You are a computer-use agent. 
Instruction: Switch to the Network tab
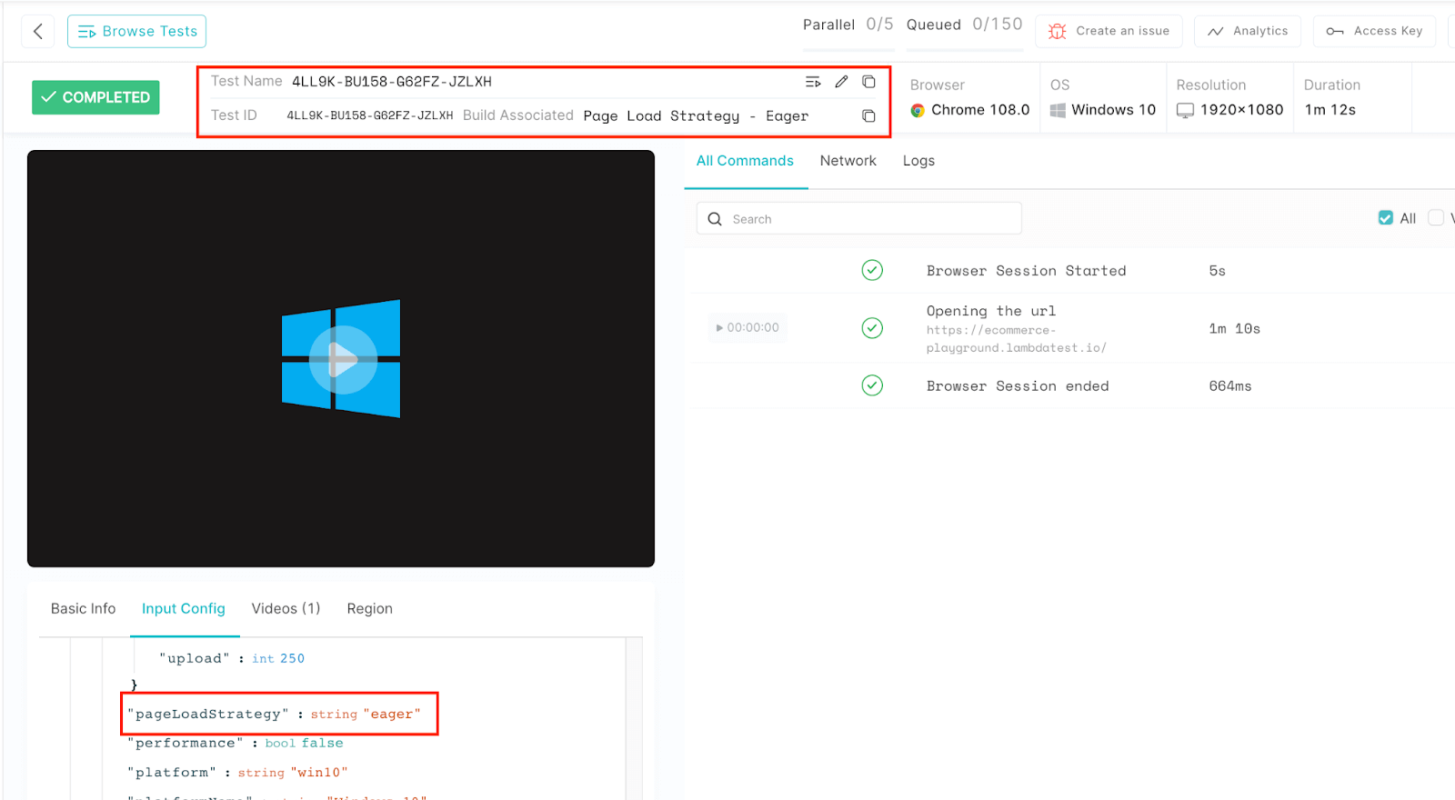point(848,161)
